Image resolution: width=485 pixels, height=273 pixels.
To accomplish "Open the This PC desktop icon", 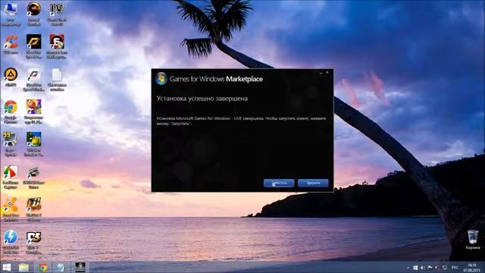I will tap(11, 14).
